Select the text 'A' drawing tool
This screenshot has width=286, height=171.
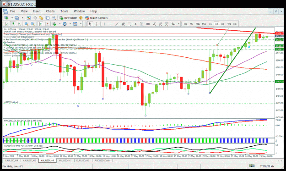click(x=135, y=24)
